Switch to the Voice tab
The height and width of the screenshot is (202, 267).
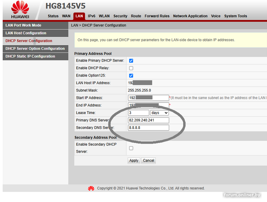216,16
